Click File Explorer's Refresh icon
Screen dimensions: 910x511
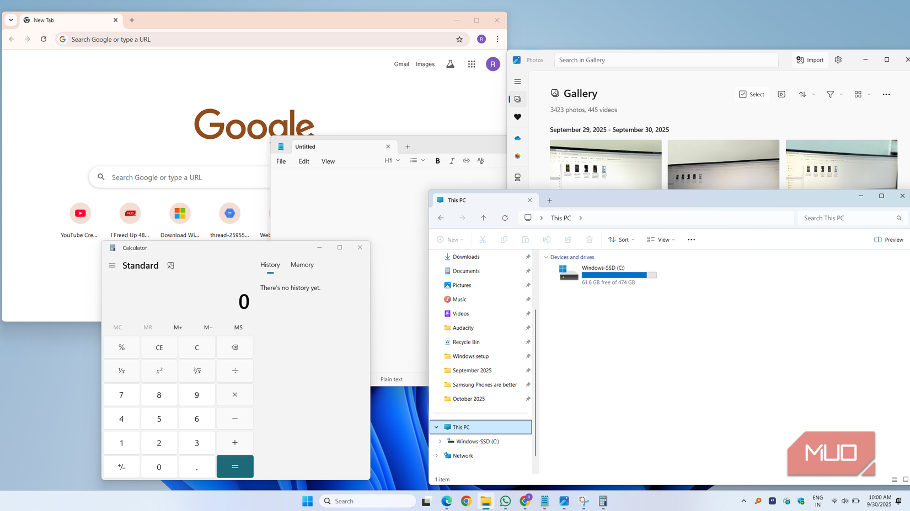(505, 218)
